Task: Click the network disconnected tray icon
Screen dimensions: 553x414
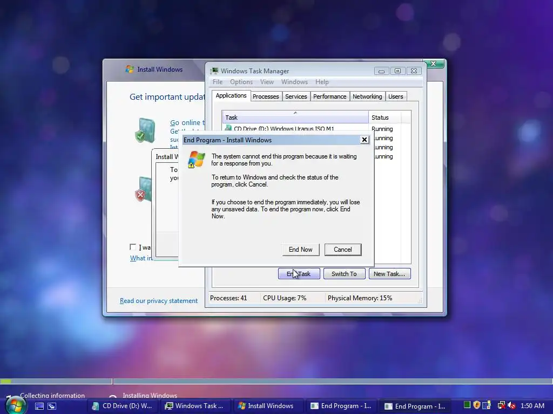Action: point(501,405)
